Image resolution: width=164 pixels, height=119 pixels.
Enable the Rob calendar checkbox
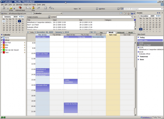pos(2,47)
